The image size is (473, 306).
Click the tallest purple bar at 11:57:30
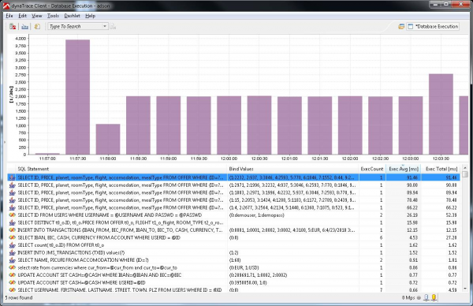pos(77,97)
